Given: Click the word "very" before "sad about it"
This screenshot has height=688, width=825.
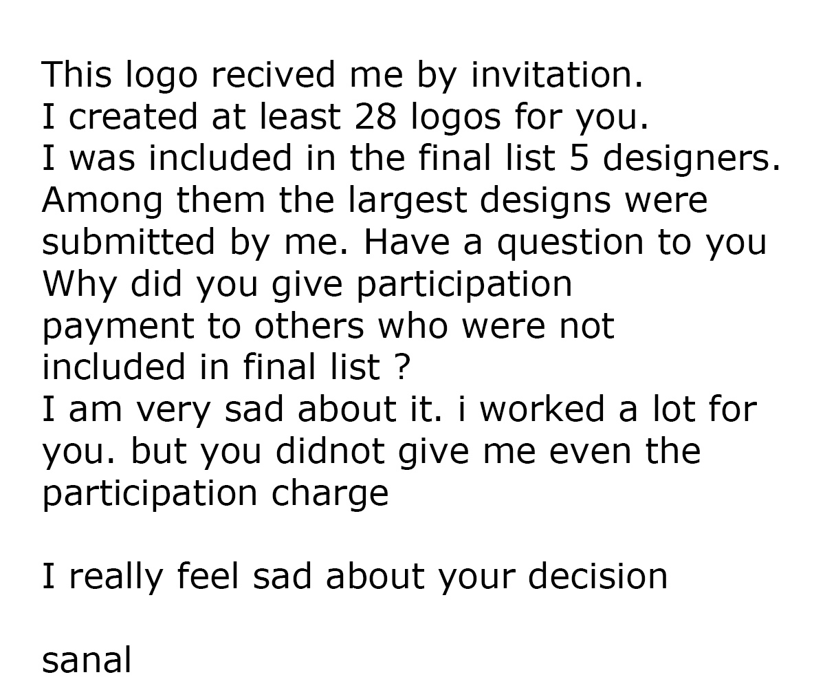Looking at the screenshot, I should 181,411.
